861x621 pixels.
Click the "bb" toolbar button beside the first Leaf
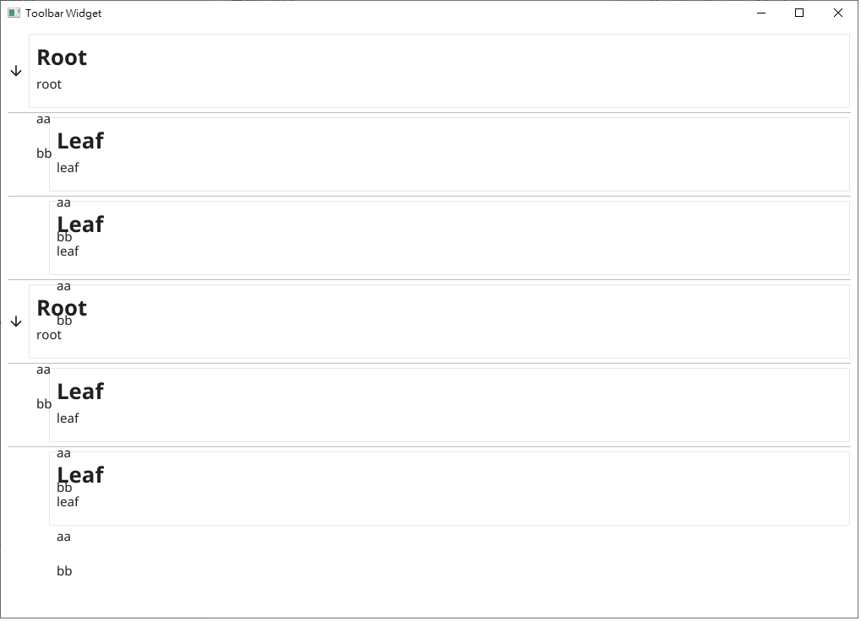pos(42,154)
